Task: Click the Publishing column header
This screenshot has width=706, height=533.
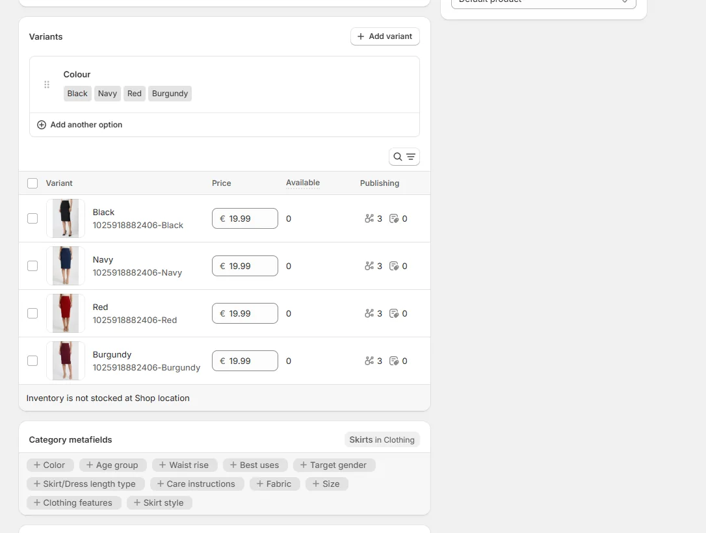Action: tap(380, 183)
